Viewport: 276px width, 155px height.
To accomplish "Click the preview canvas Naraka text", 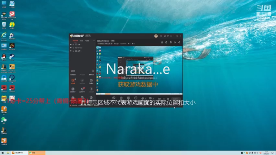I will pos(138,69).
